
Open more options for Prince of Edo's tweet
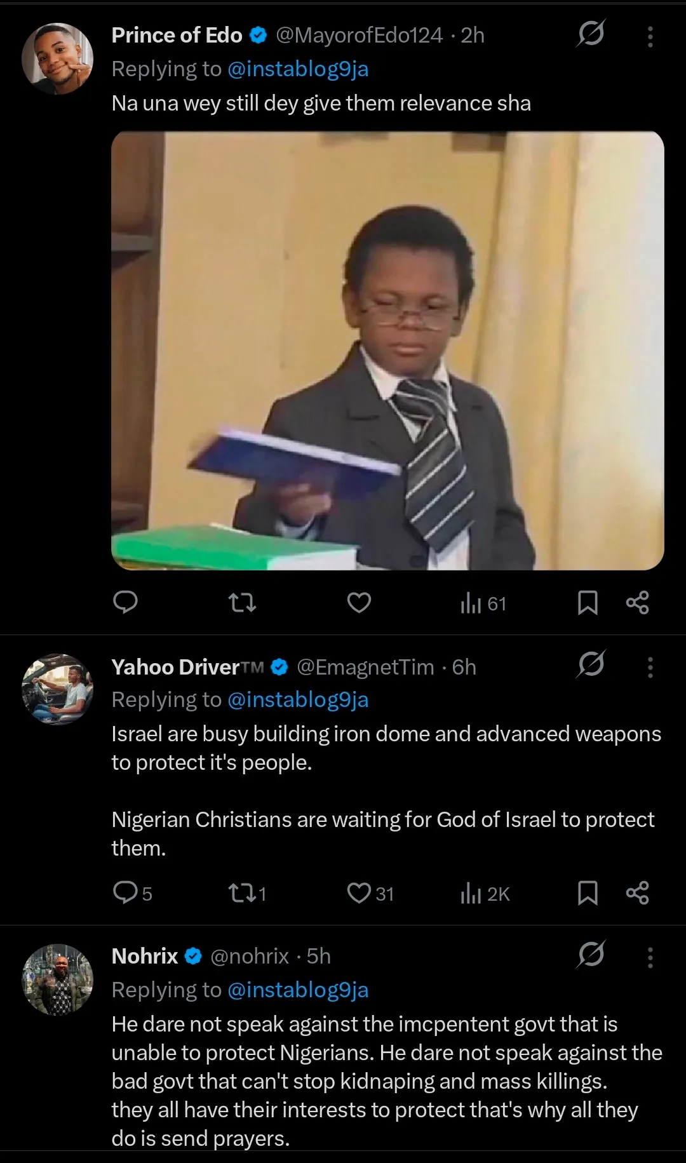(x=650, y=36)
